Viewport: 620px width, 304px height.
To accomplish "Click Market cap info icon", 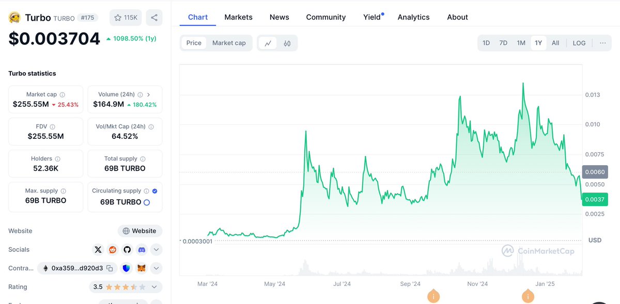I will click(x=63, y=95).
